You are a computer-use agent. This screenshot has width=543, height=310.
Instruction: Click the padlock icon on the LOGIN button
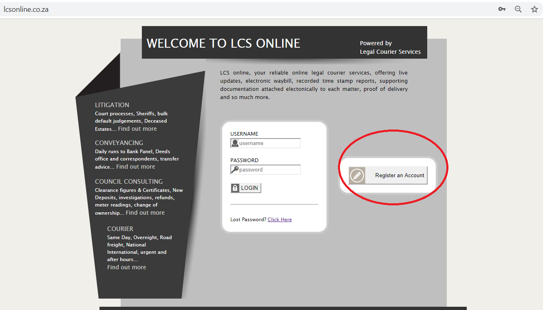(235, 188)
